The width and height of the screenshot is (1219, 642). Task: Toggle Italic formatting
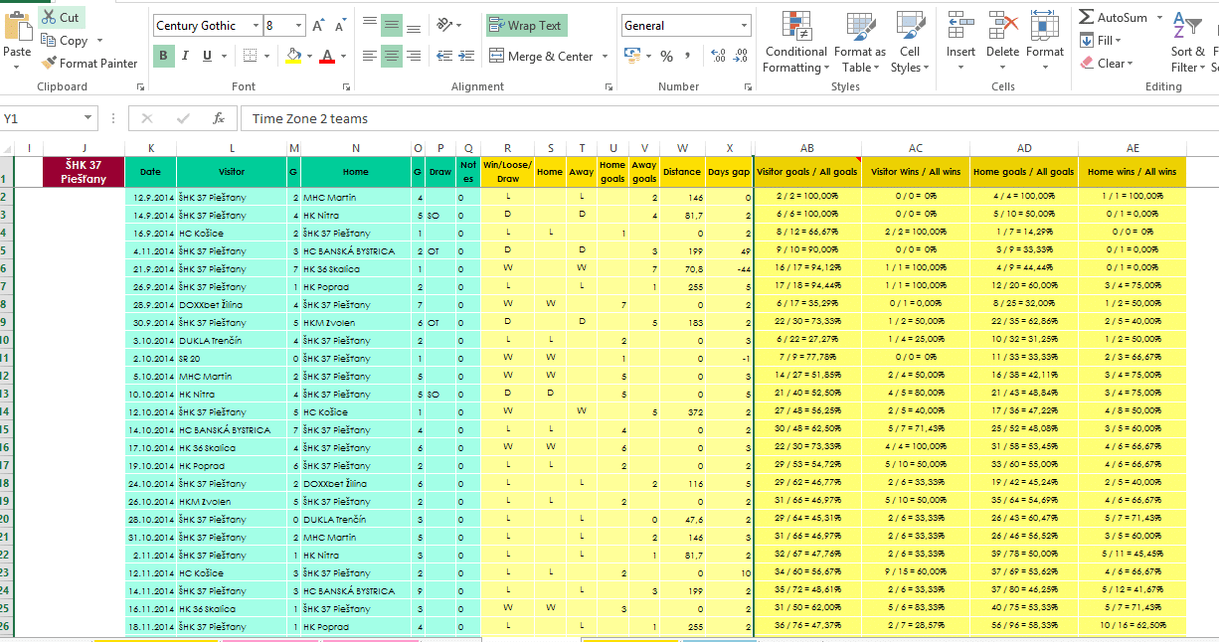click(x=186, y=56)
